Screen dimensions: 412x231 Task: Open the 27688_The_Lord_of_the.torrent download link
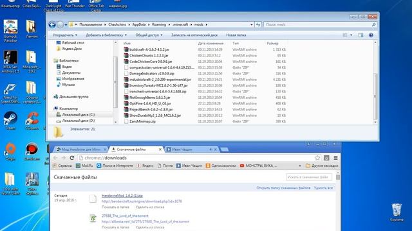pyautogui.click(x=125, y=216)
